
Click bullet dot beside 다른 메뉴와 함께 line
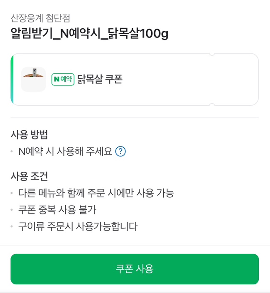(12, 194)
